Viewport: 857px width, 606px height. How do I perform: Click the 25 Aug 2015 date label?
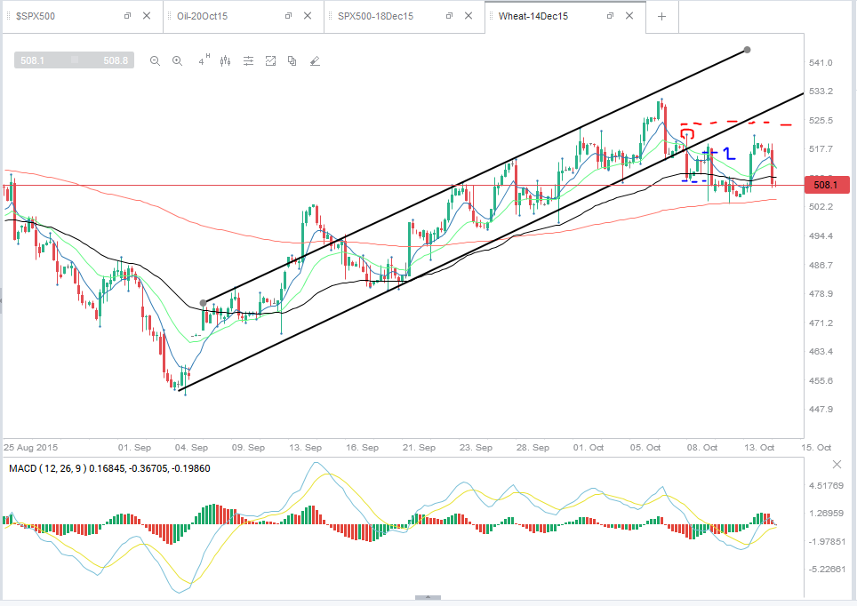[30, 448]
